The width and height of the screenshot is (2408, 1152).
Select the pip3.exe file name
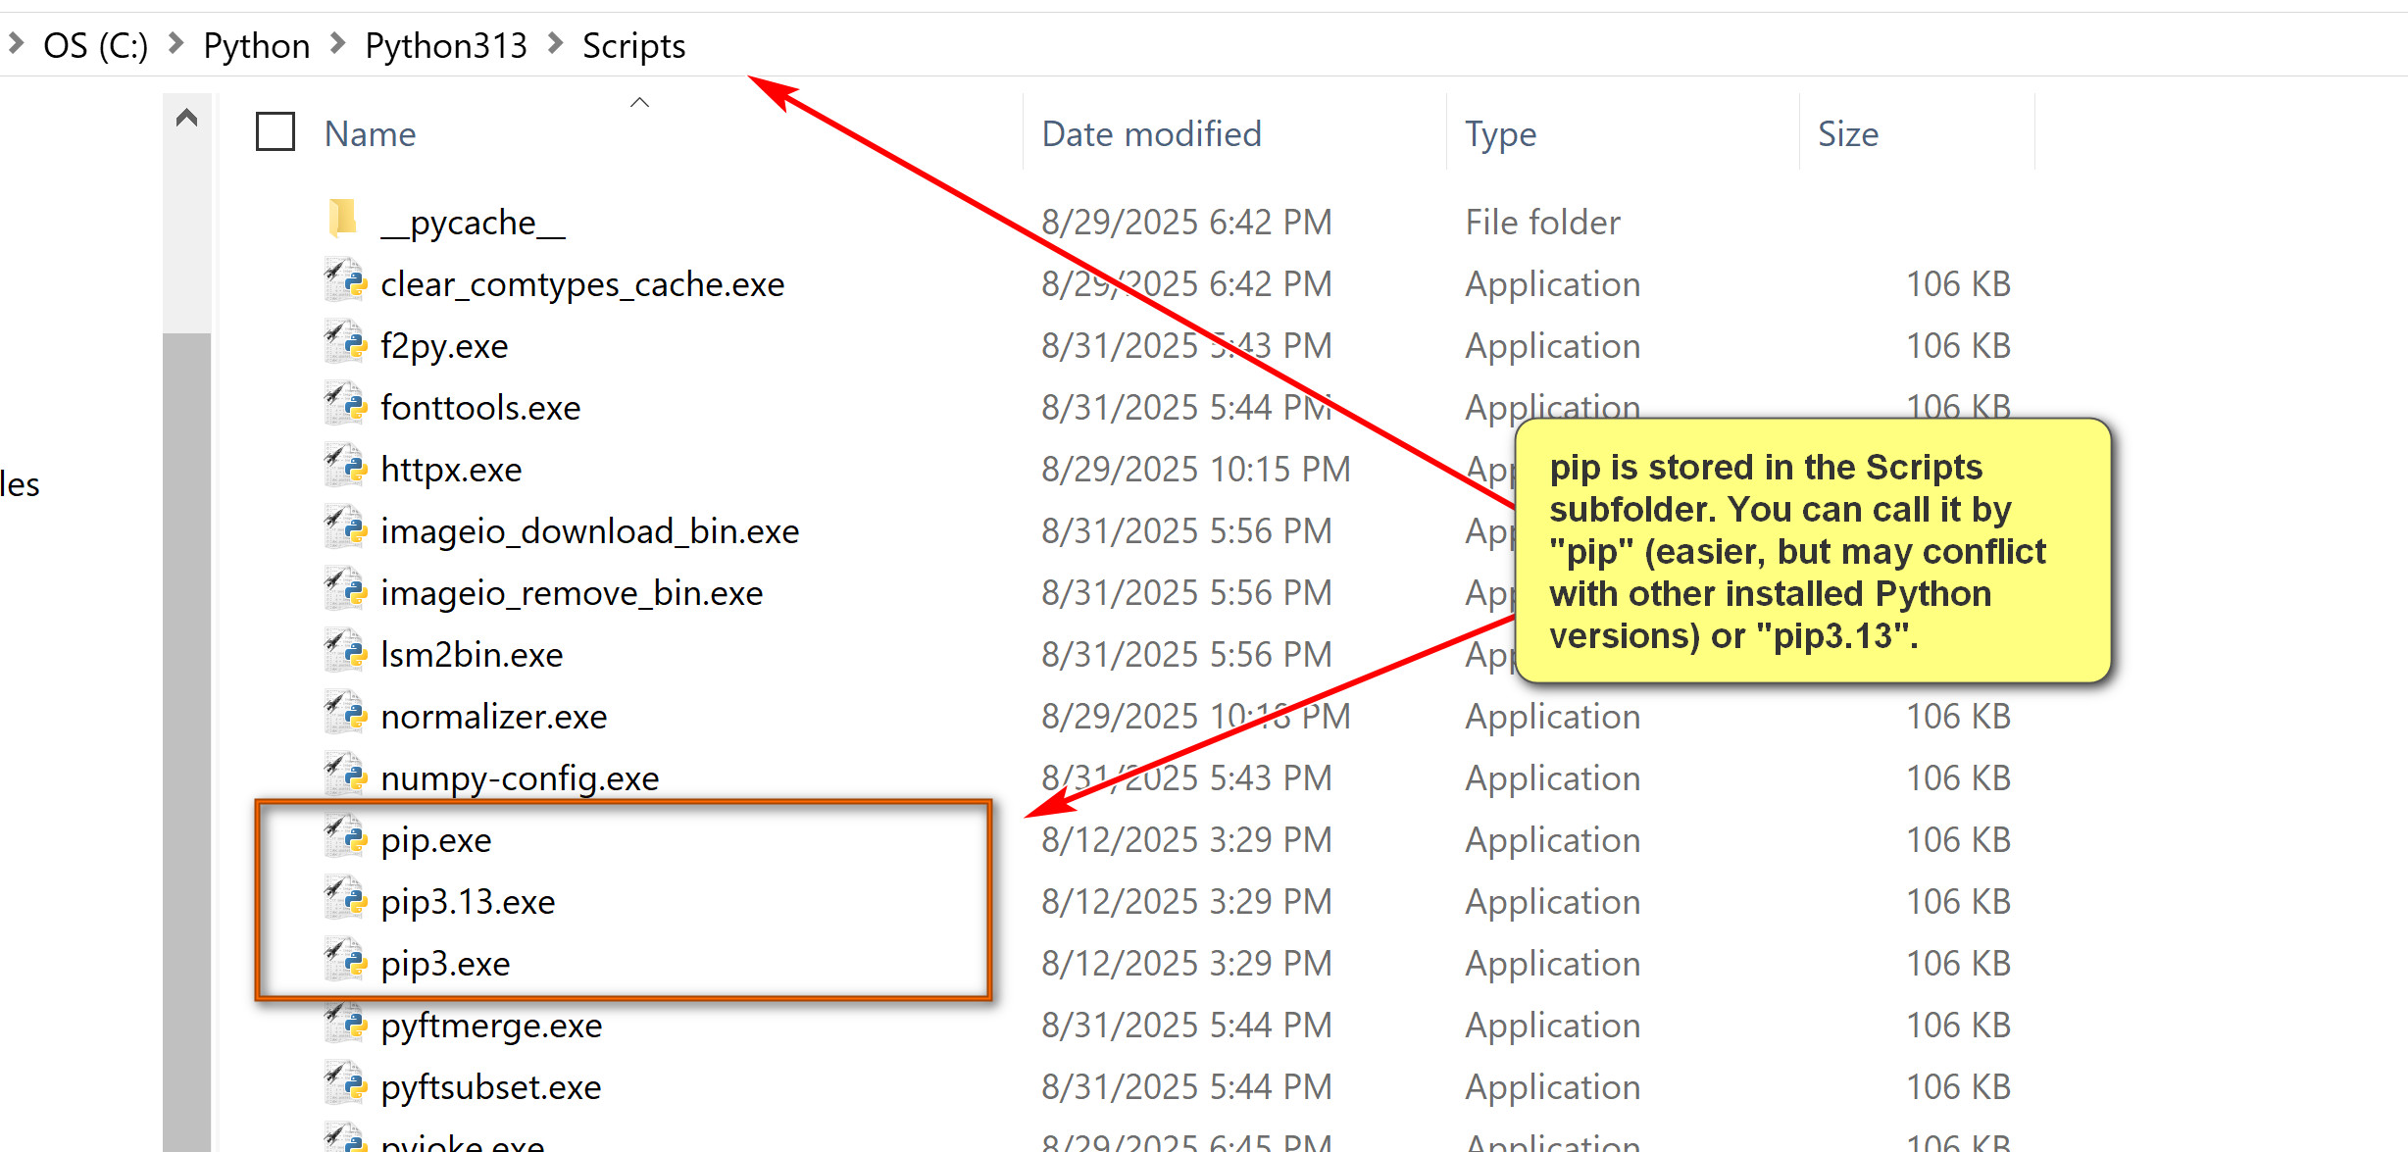[x=445, y=964]
